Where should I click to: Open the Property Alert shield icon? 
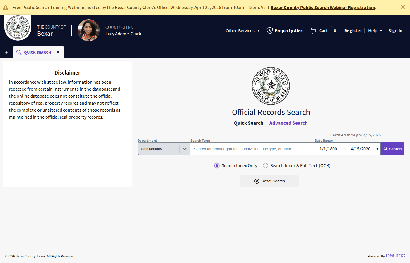coord(269,30)
